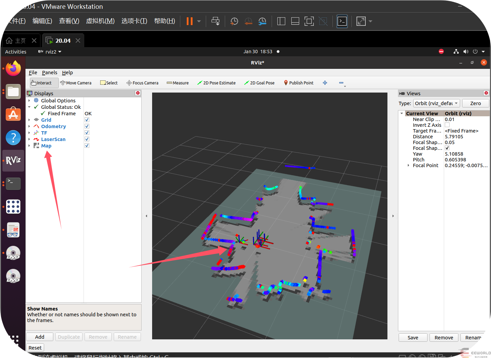The width and height of the screenshot is (491, 358).
Task: Enable the Invert Z Axis checkbox
Action: point(447,125)
